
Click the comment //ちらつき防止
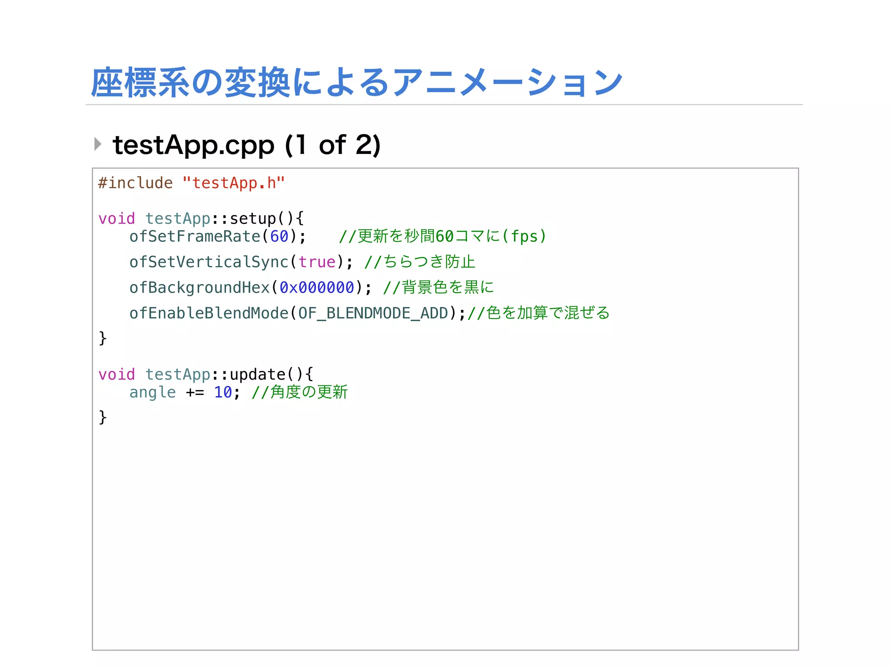[419, 262]
